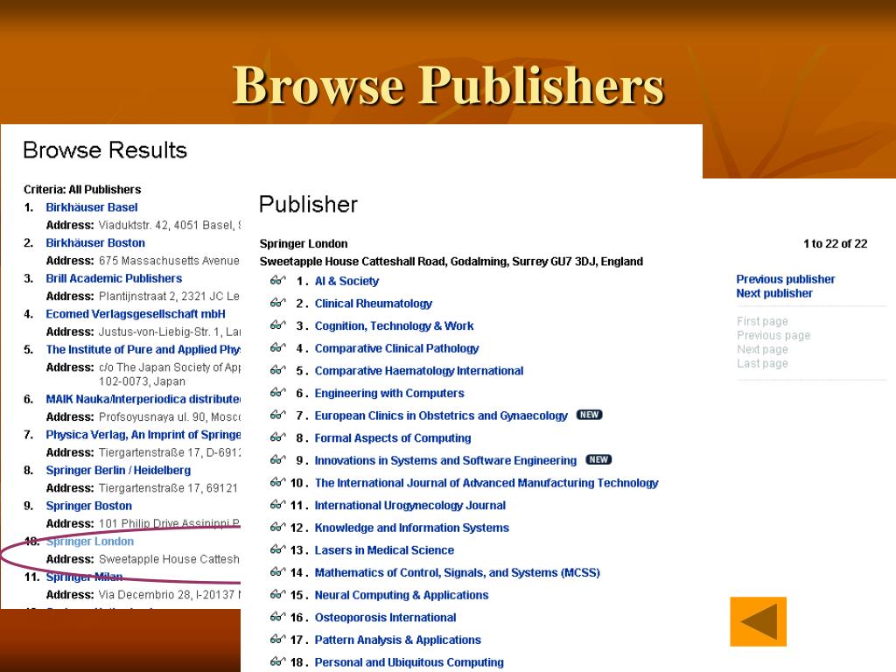Go to Previous publisher
The image size is (896, 672).
tap(785, 279)
